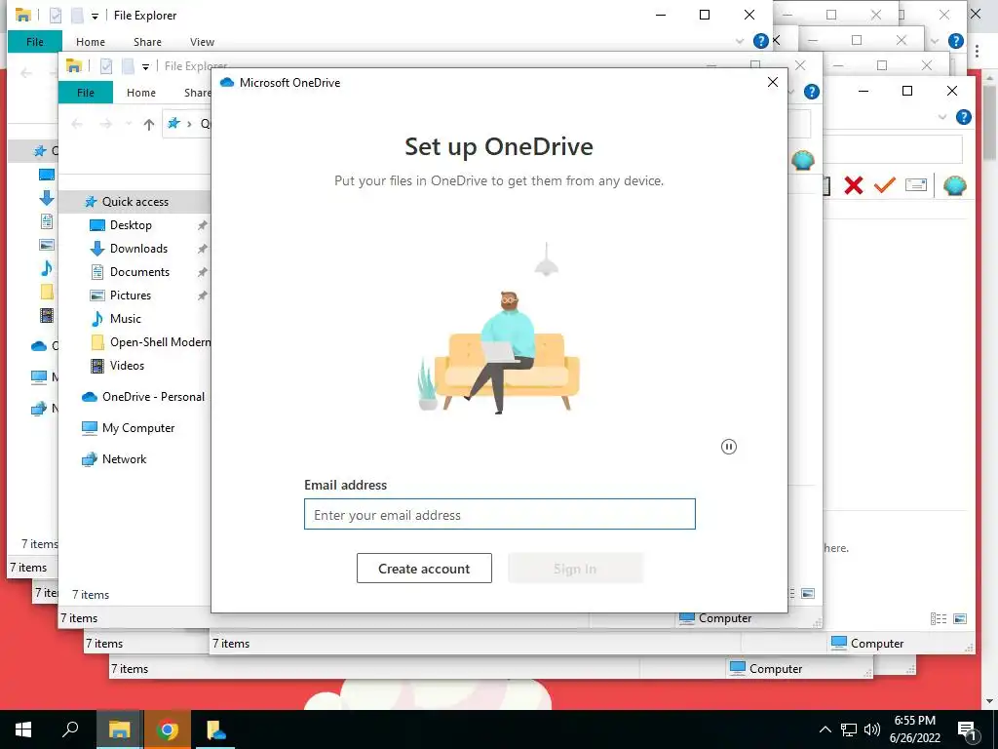Open recent locations dropdown in second File Explorer
Screen dimensions: 998x749
pos(128,124)
